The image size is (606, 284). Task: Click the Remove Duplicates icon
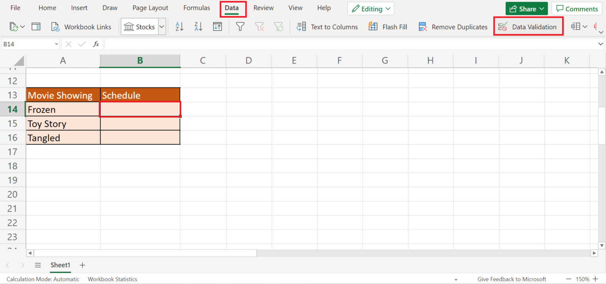423,26
